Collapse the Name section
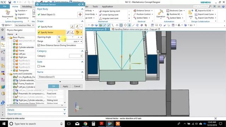This screenshot has height=127, width=226. [x=82, y=72]
